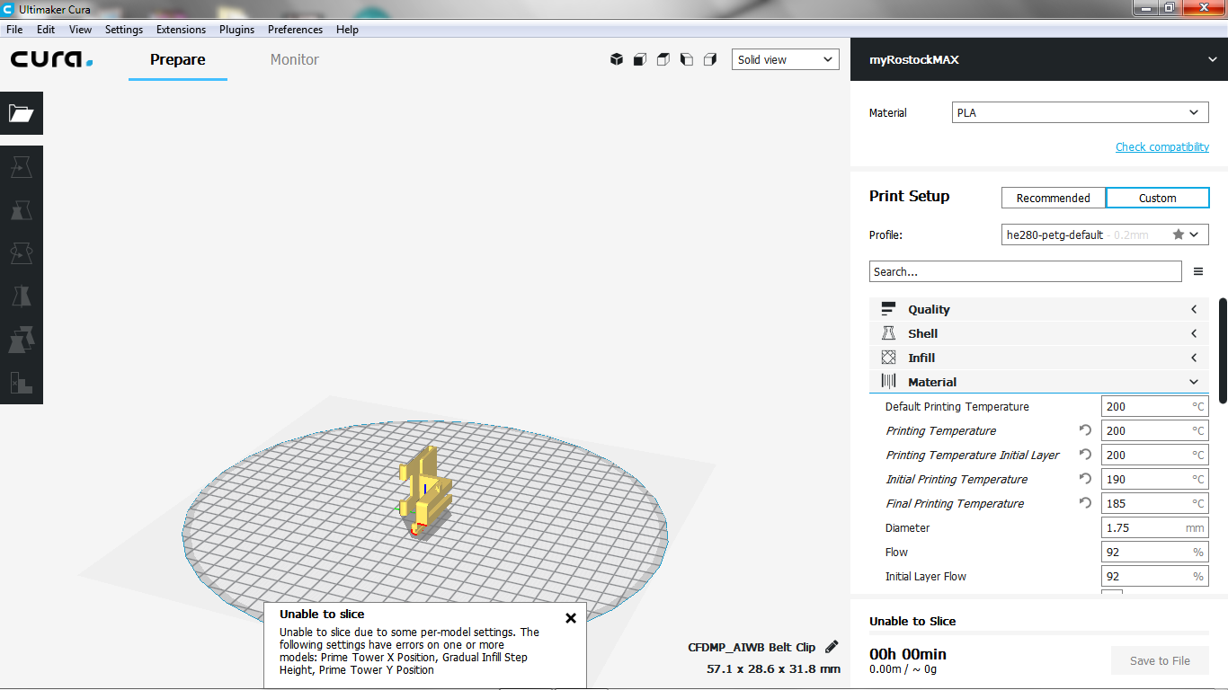This screenshot has height=690, width=1228.
Task: Select Custom print setup mode
Action: (x=1157, y=198)
